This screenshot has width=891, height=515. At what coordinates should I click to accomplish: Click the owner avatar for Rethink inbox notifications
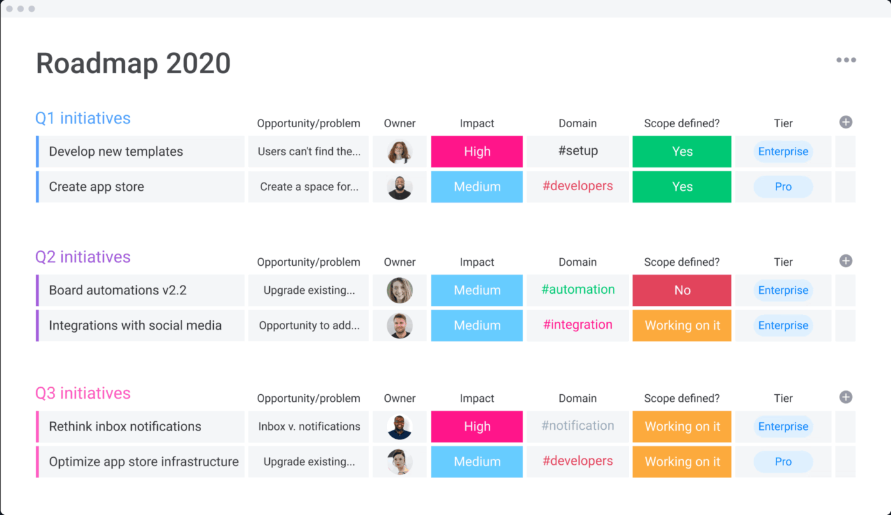(400, 426)
